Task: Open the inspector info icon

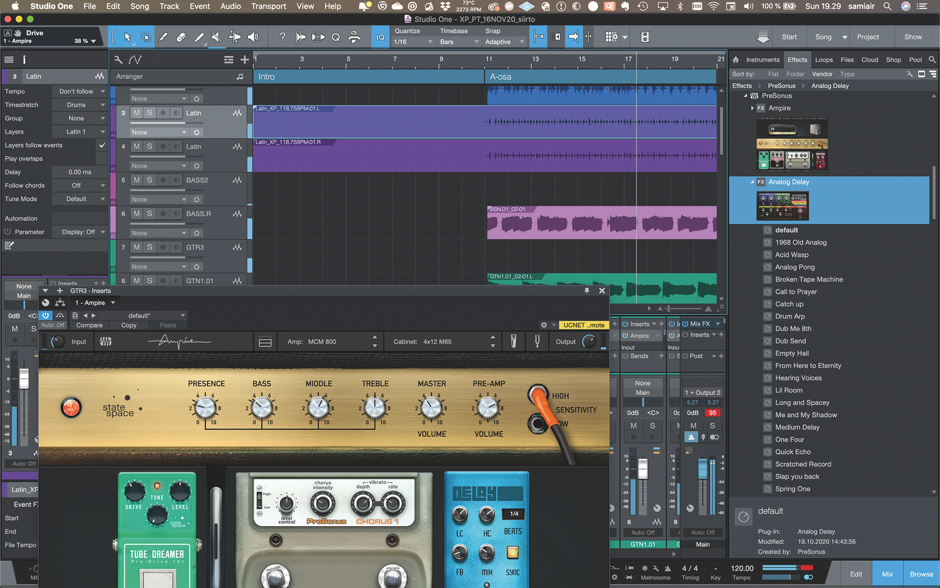Action: pyautogui.click(x=24, y=60)
